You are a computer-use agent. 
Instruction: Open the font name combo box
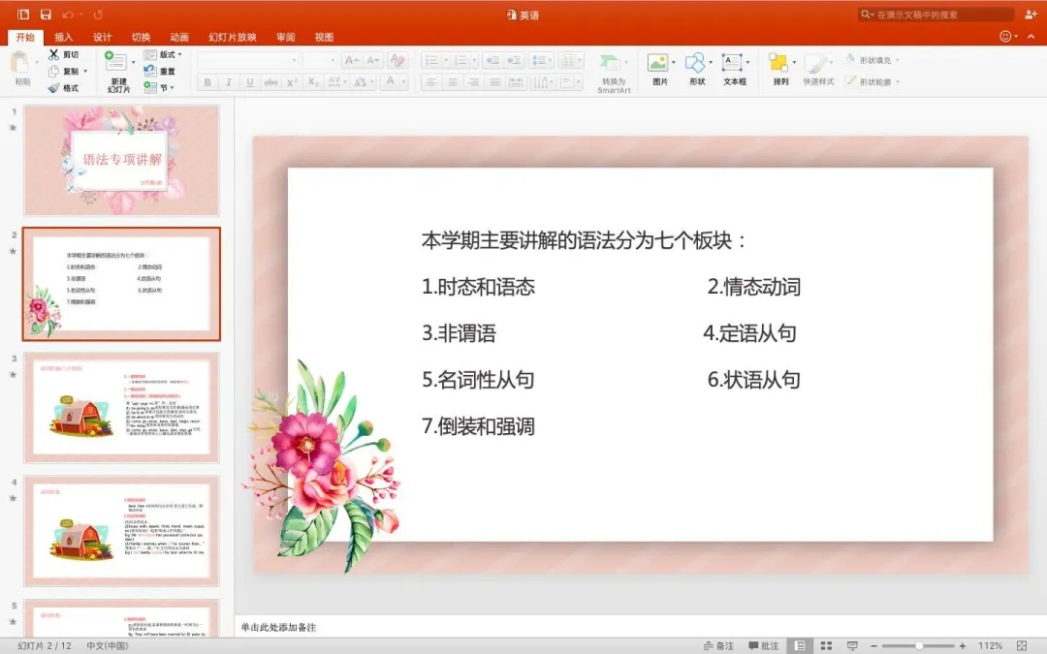(248, 60)
